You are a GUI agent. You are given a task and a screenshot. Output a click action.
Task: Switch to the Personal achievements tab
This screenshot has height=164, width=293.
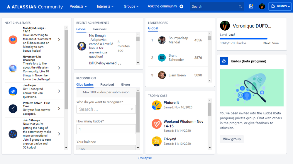(x=100, y=29)
